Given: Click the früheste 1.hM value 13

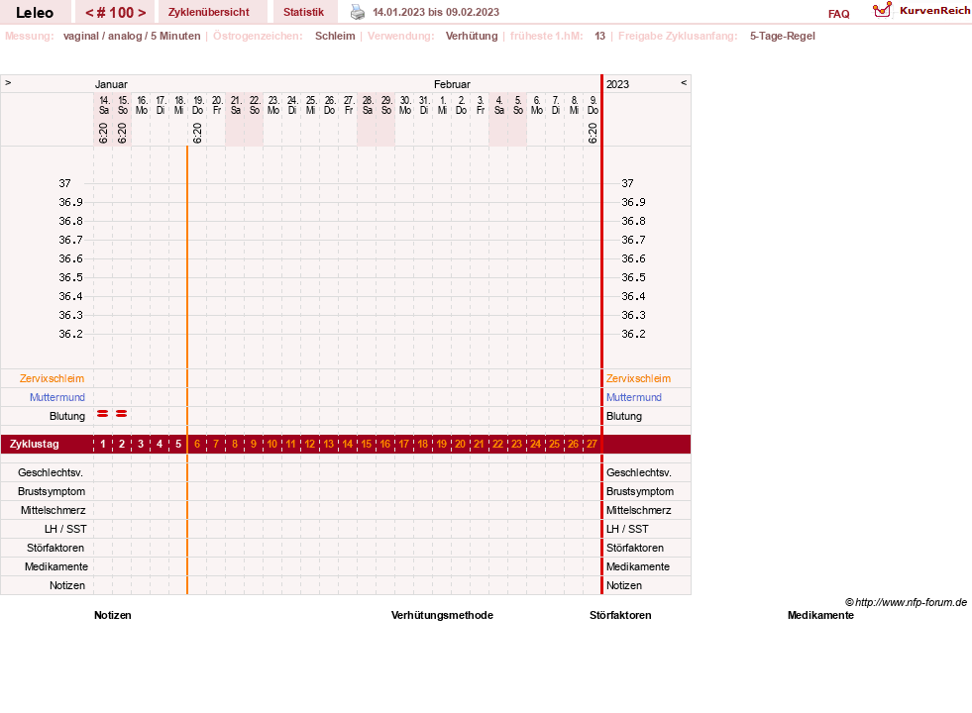Looking at the screenshot, I should pos(599,36).
